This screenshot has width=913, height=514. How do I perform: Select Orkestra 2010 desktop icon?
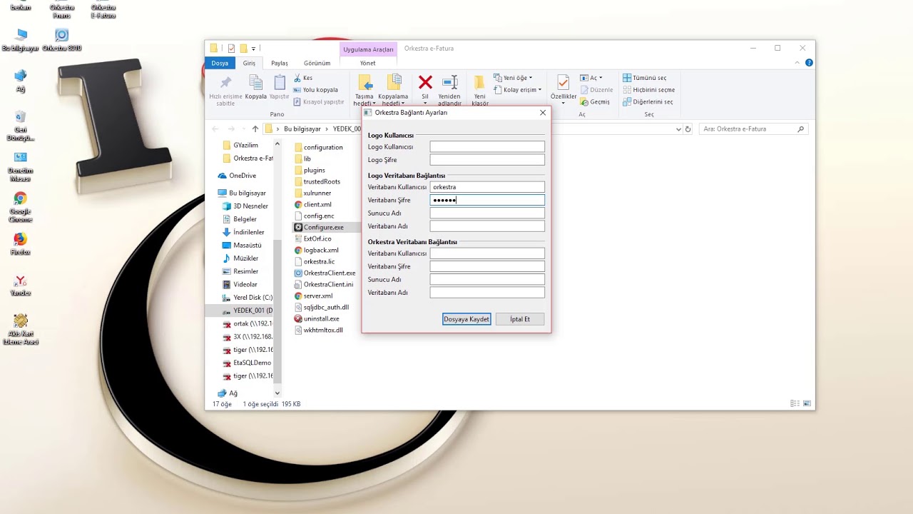tap(62, 40)
